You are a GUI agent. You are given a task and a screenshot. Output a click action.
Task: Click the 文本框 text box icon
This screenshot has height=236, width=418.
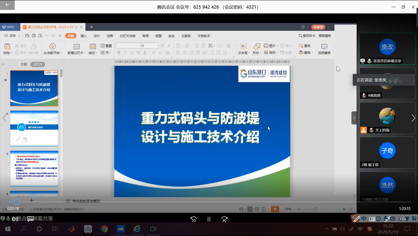point(243,47)
